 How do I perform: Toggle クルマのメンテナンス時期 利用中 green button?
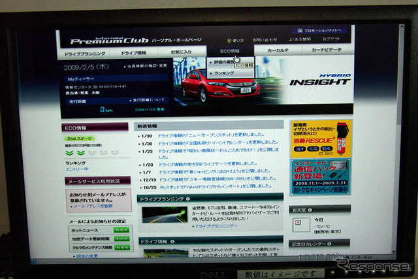click(x=122, y=247)
